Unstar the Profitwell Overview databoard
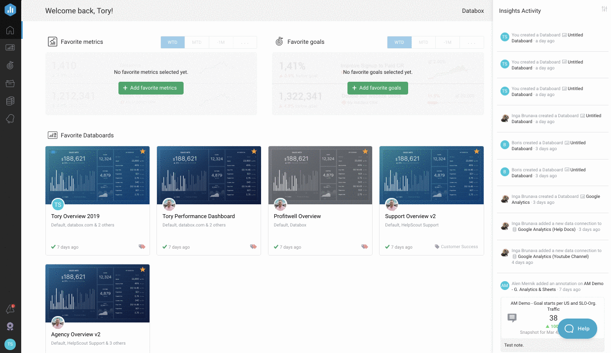611x353 pixels. (x=365, y=151)
